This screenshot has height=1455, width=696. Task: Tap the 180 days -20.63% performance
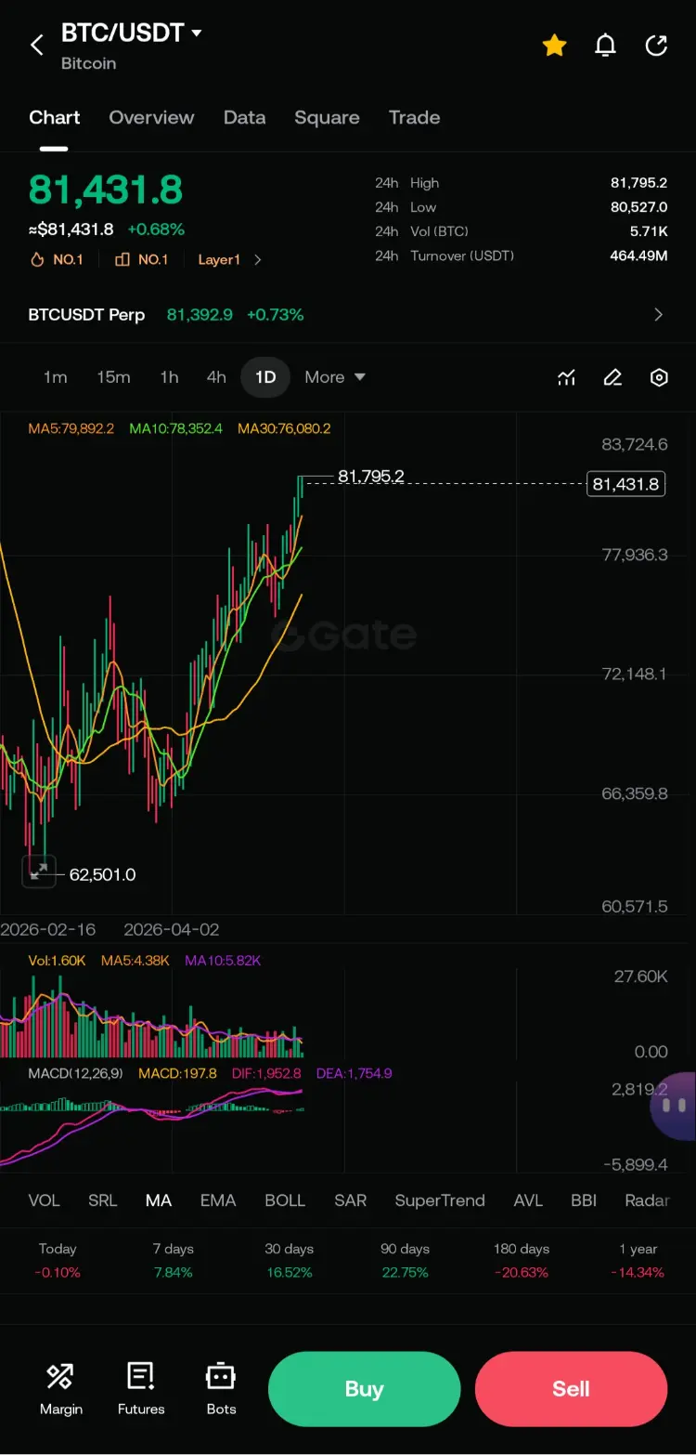[522, 1261]
